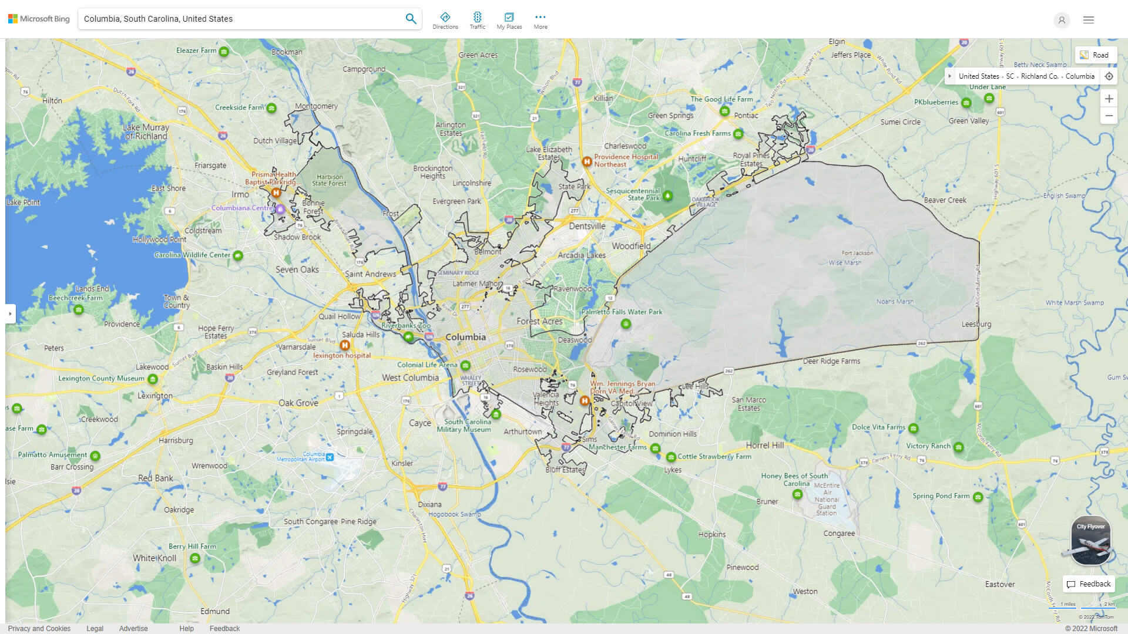This screenshot has width=1128, height=634.
Task: Select the Directions icon
Action: pyautogui.click(x=445, y=18)
